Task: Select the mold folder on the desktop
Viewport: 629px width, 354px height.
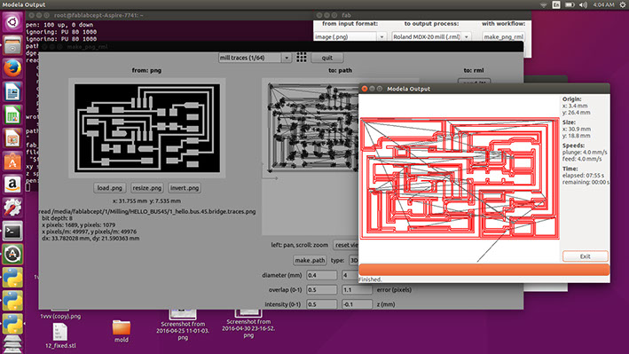Action: pyautogui.click(x=122, y=331)
